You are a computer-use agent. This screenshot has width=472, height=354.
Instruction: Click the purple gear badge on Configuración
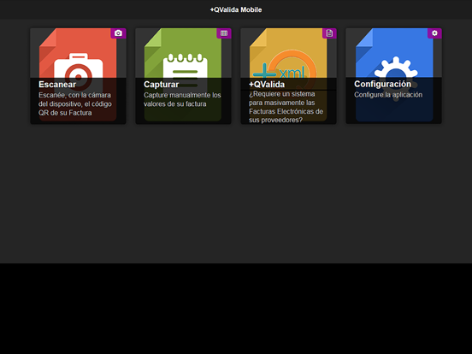(x=434, y=33)
